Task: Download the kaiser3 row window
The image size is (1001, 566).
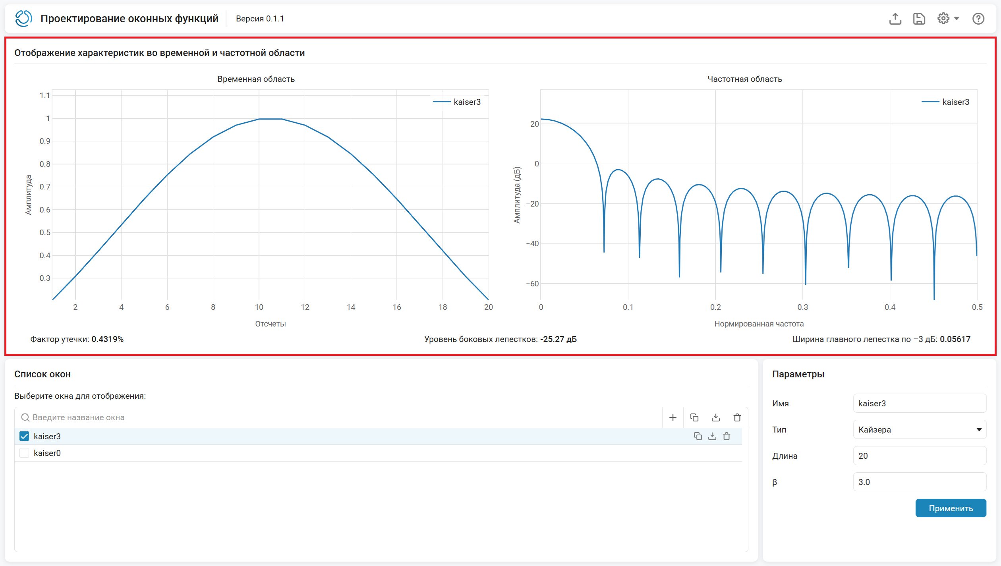Action: [x=712, y=436]
